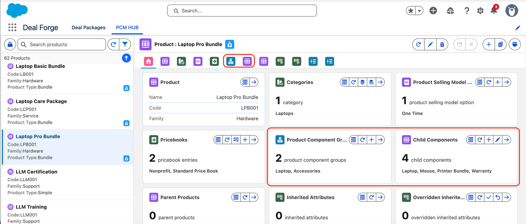Open Pricebooks card list view
Screen dimensions: 526x224
click(218, 140)
